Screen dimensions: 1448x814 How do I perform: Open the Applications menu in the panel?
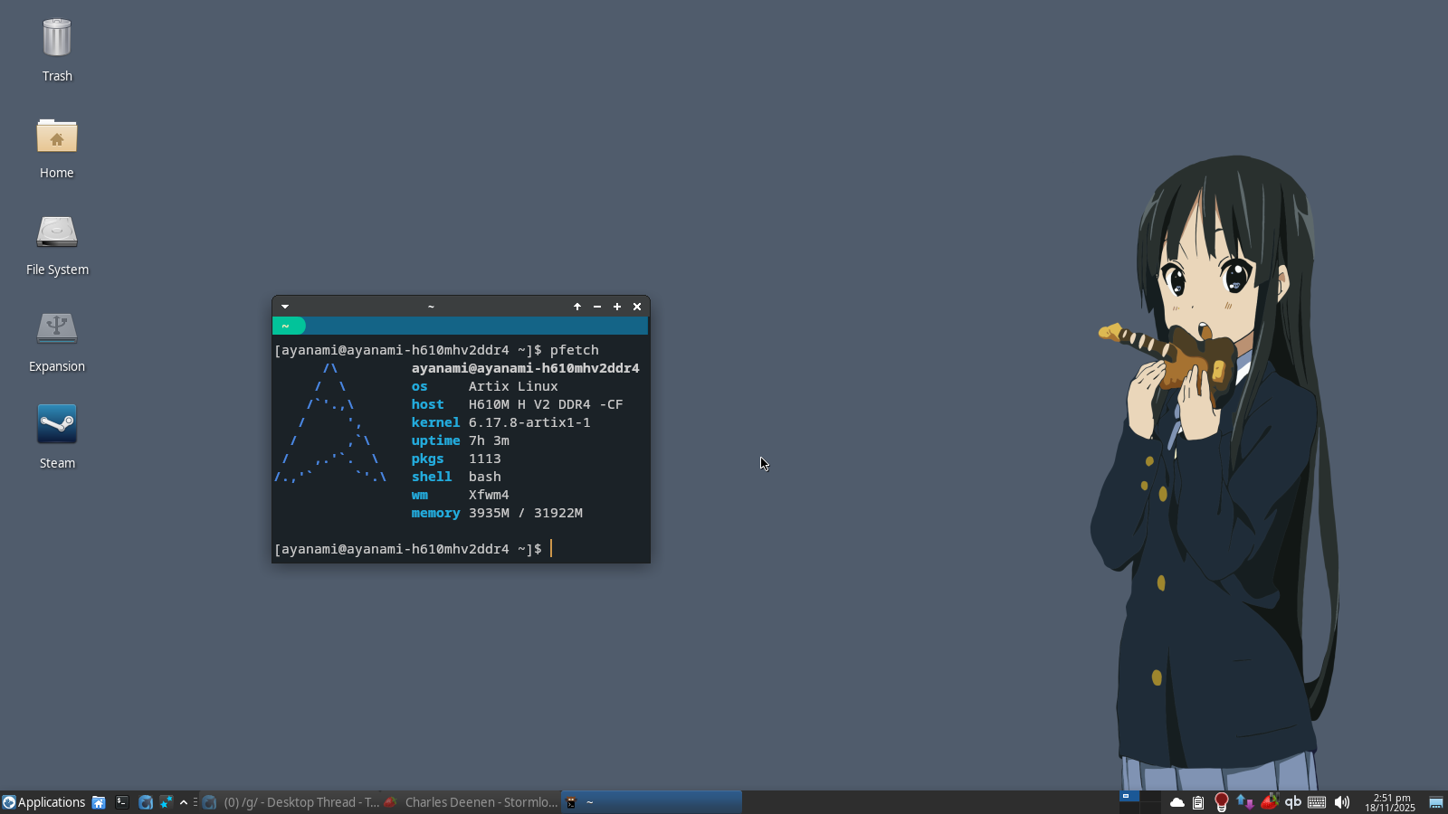(43, 802)
